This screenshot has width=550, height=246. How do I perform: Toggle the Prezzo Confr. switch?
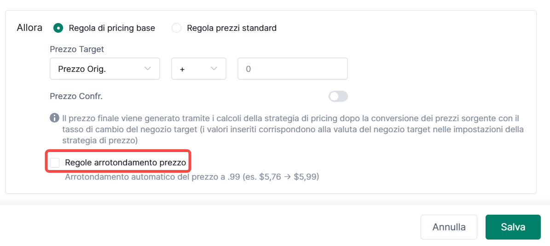[x=338, y=96]
